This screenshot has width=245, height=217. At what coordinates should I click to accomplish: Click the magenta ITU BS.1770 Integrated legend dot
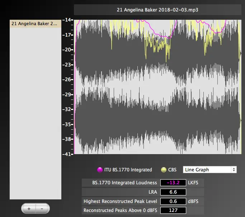[100, 170]
